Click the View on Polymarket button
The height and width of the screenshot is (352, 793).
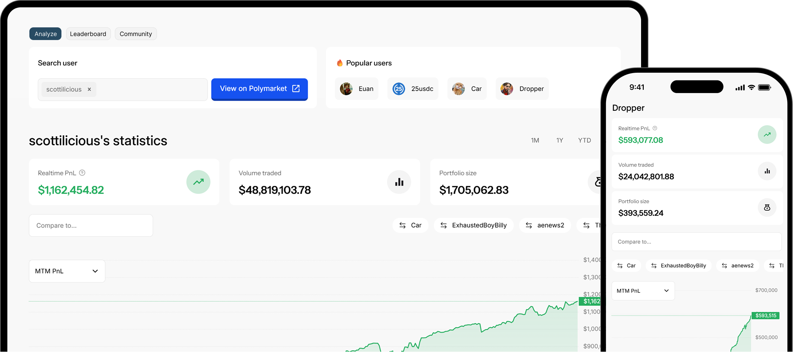tap(259, 89)
